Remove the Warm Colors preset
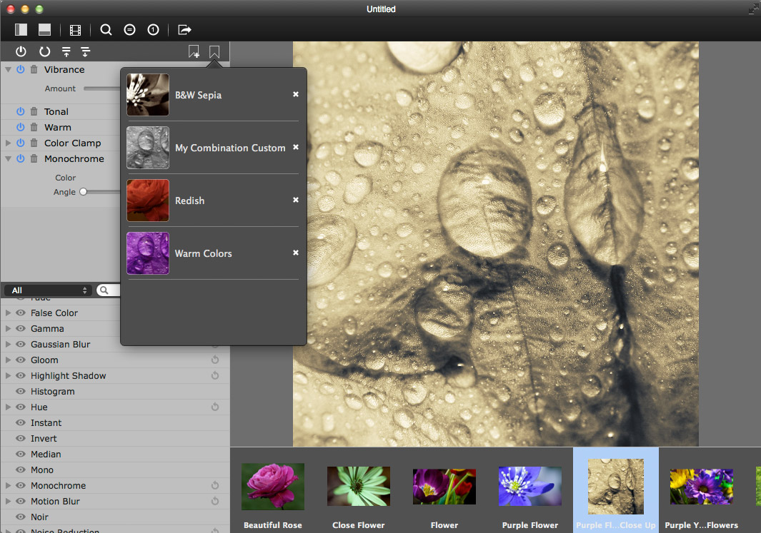The height and width of the screenshot is (533, 761). coord(295,253)
